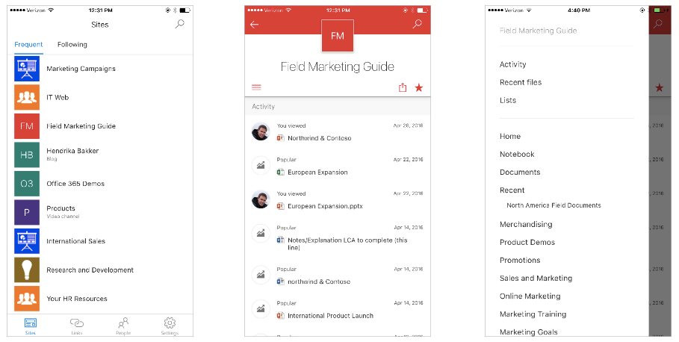Open the People tab in bottom bar
The width and height of the screenshot is (679, 342).
point(123,325)
